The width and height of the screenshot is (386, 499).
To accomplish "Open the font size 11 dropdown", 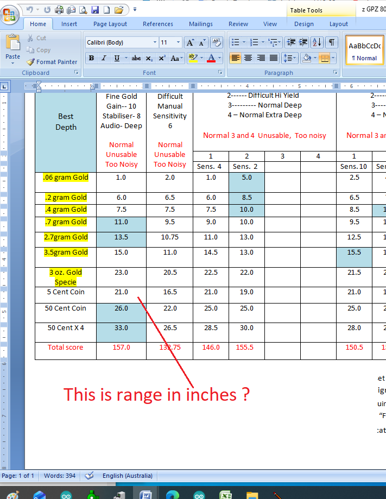I will coord(178,42).
